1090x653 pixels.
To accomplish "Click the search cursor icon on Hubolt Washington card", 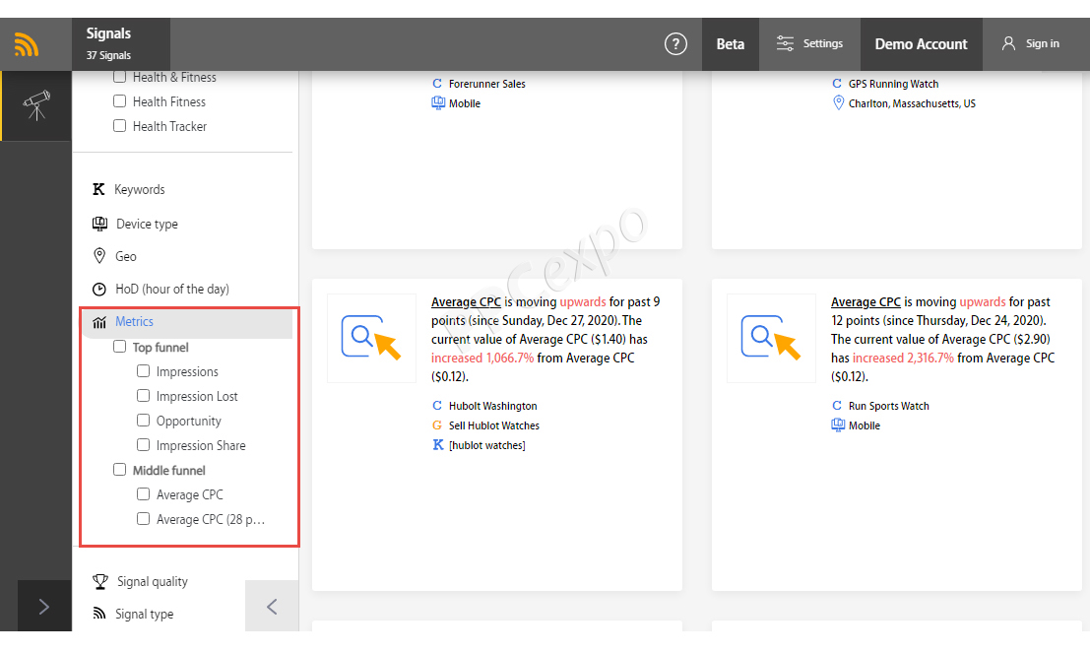I will (x=371, y=338).
